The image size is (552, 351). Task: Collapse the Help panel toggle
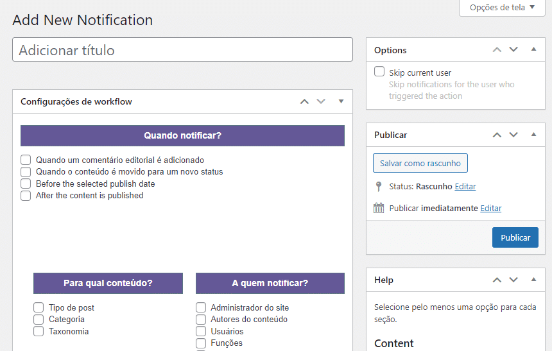coord(533,280)
